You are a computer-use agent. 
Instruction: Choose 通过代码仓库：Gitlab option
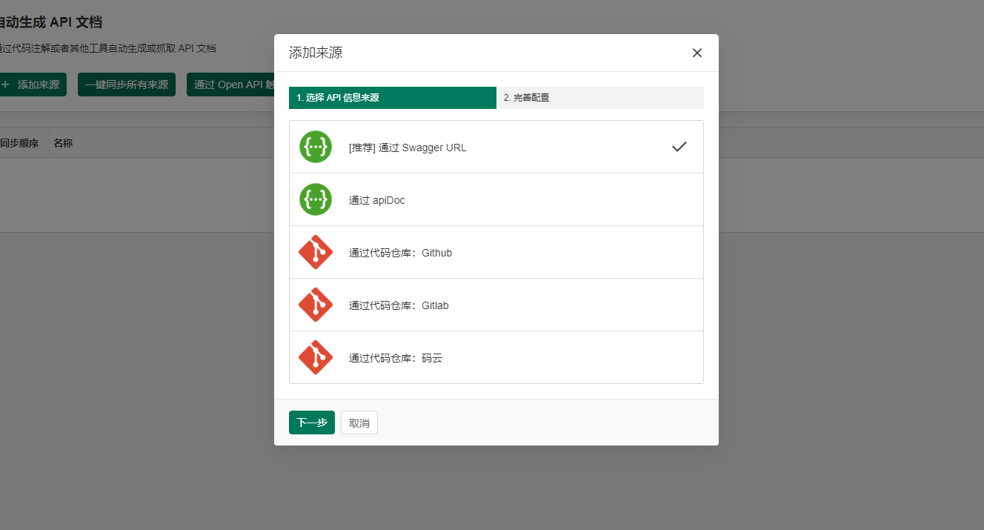pyautogui.click(x=496, y=305)
